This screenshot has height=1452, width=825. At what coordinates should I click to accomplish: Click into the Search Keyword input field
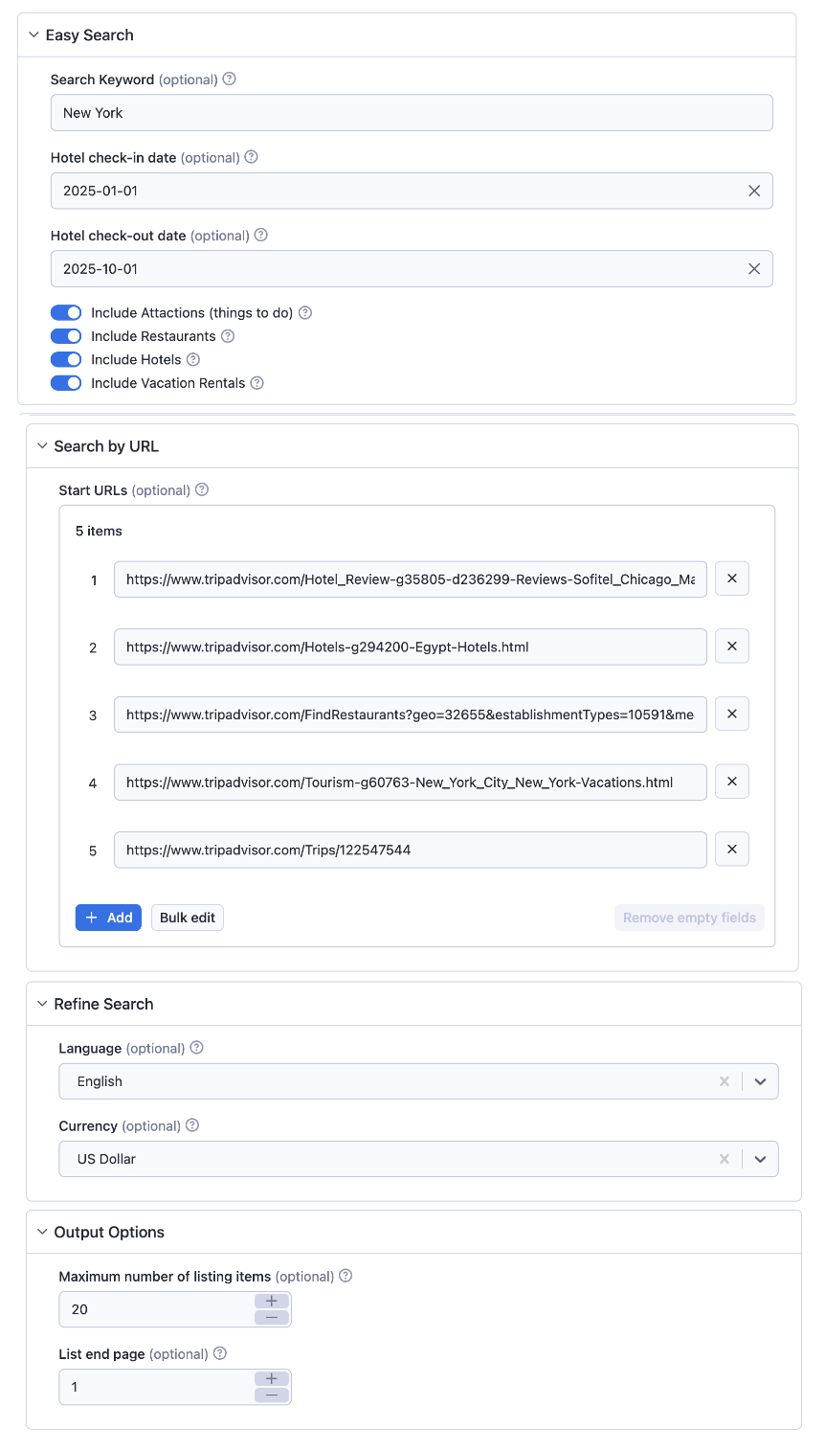pos(412,113)
